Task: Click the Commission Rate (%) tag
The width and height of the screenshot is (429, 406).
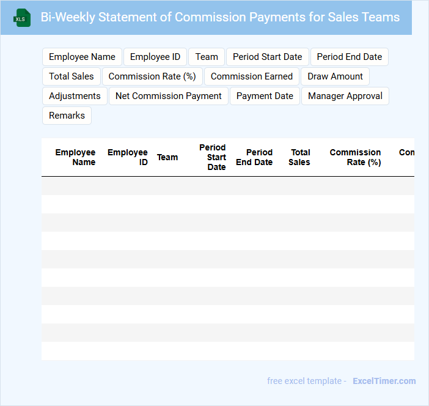Action: pos(152,76)
